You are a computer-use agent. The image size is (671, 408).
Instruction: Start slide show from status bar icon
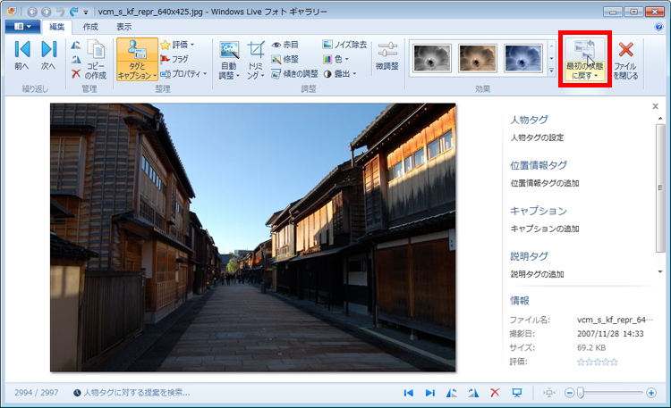tap(517, 393)
